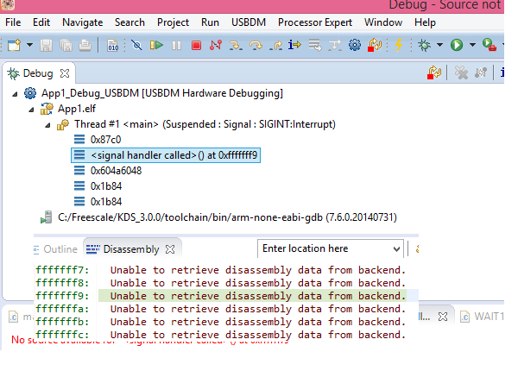Click the Run External Tools icon
The image size is (518, 377).
(x=490, y=45)
